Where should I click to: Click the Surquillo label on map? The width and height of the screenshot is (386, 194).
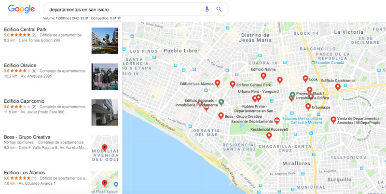pos(340,180)
